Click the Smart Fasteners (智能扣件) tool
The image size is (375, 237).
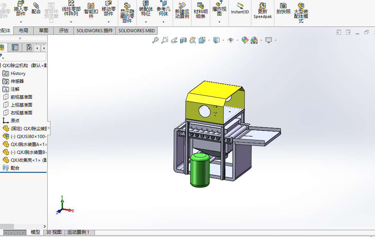coord(91,10)
